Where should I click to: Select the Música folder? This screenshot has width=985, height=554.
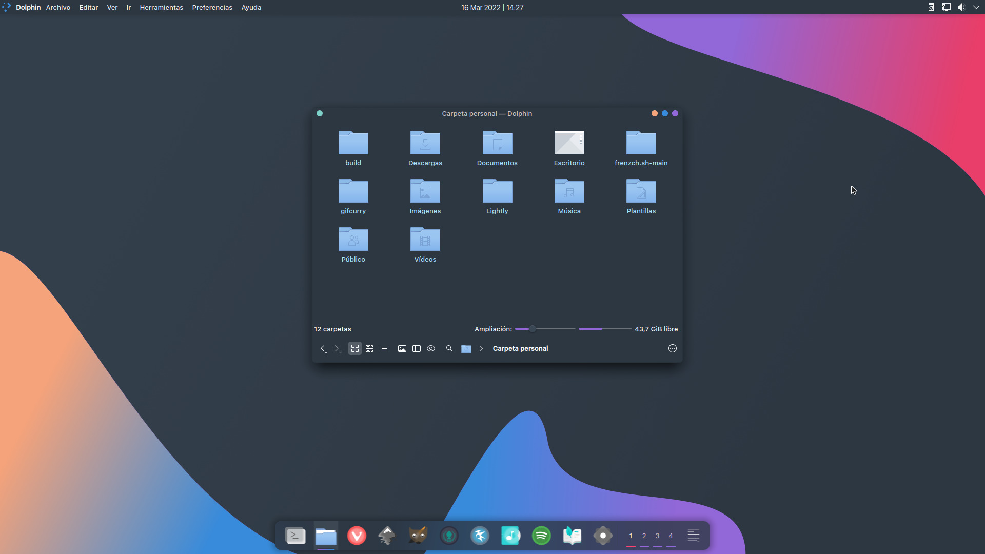[x=569, y=196]
